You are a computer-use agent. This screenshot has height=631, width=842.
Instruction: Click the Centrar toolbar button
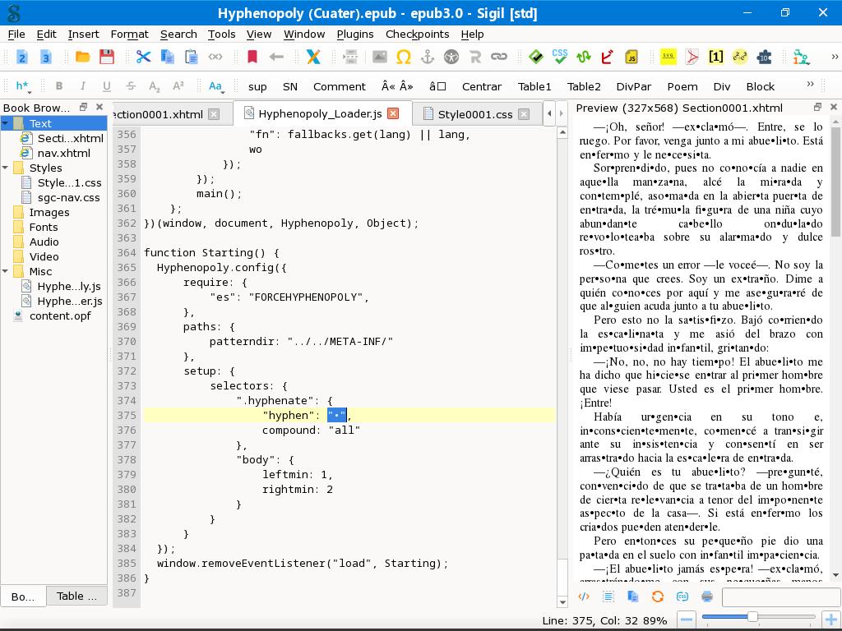tap(481, 86)
